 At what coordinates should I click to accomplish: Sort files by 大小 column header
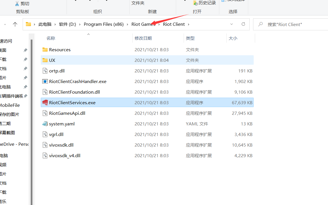233,38
